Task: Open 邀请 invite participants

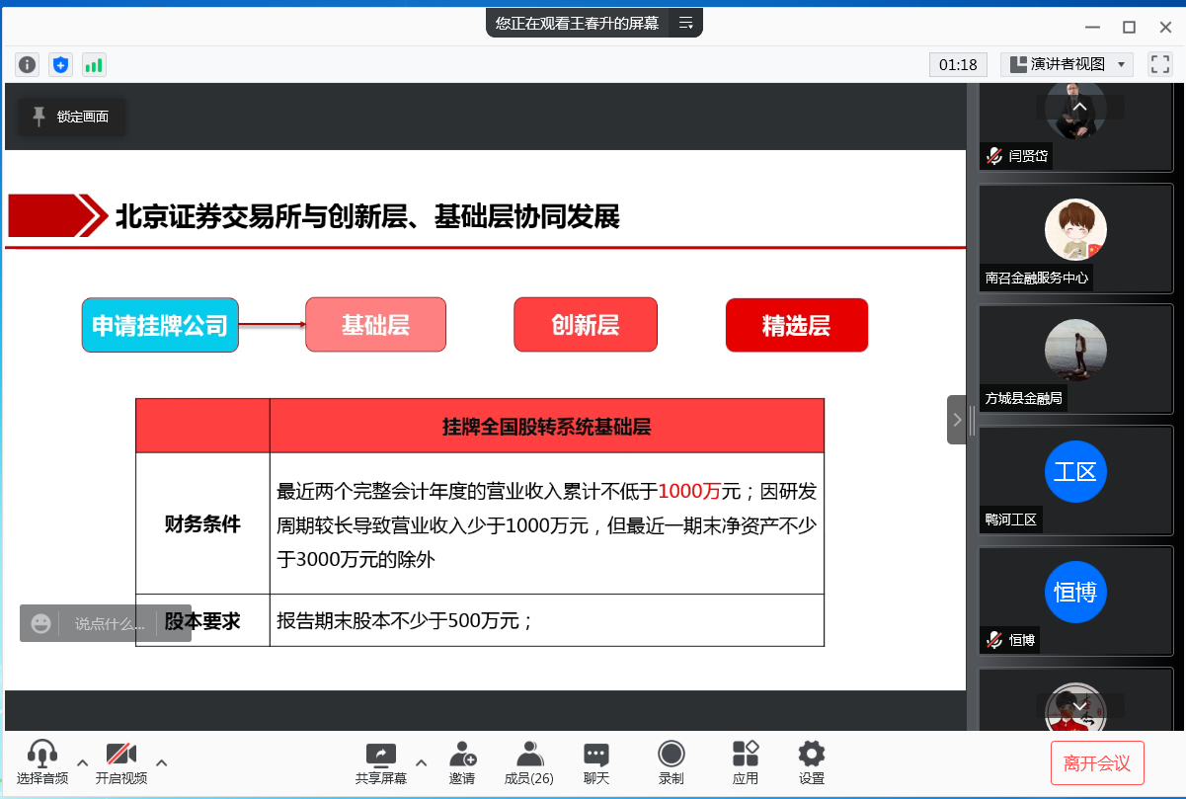Action: 462,763
